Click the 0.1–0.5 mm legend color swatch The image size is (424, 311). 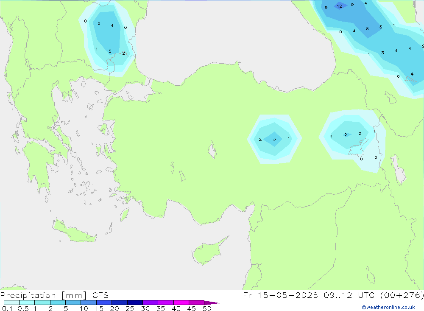tap(11, 303)
